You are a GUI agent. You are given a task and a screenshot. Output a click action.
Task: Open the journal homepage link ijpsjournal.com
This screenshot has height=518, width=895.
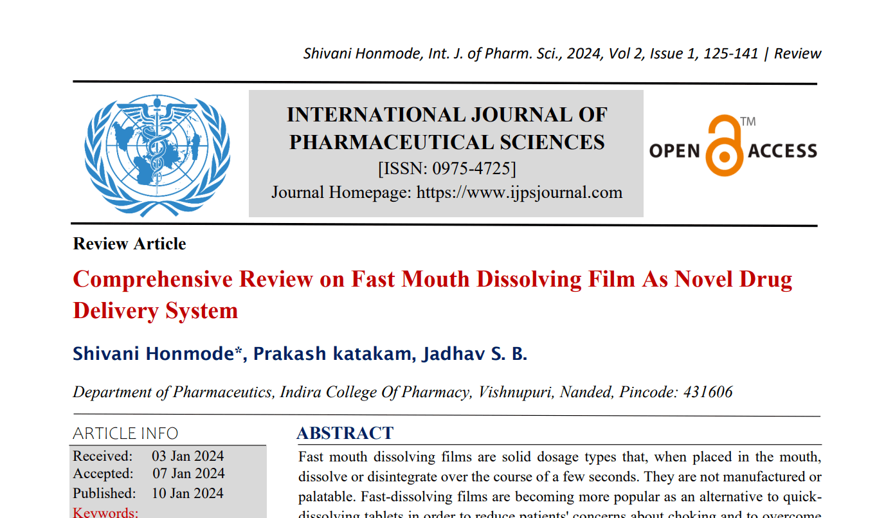click(x=520, y=192)
